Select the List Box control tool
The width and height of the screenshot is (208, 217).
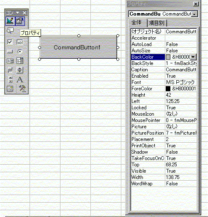pos(10,61)
